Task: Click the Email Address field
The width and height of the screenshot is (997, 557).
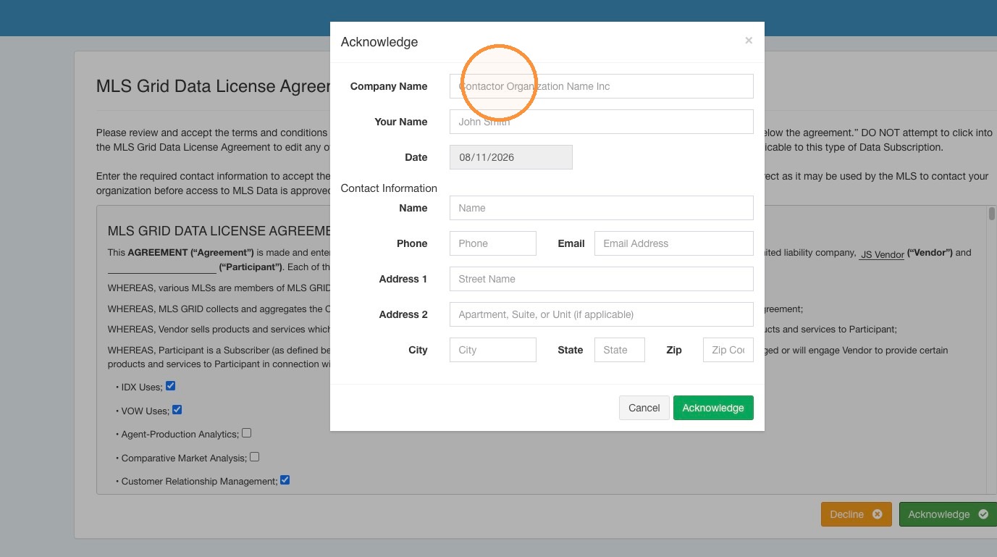Action: (x=673, y=243)
